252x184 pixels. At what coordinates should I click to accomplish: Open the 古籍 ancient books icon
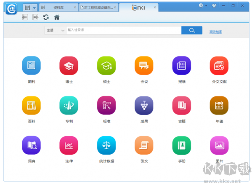(x=182, y=105)
